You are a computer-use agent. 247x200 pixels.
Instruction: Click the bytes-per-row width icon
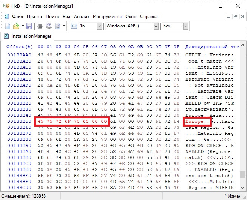click(x=74, y=26)
